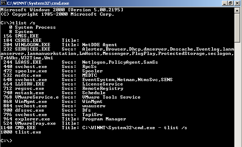Click the WINLOGON.EXE process name
Image resolution: width=242 pixels, height=147 pixels.
32,45
